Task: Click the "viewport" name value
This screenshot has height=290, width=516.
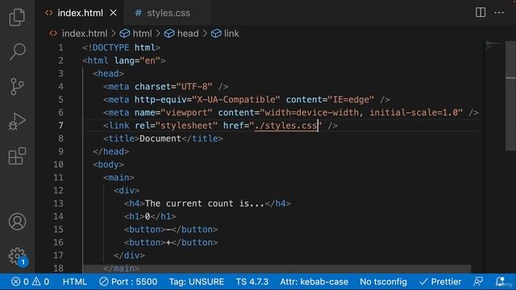Action: click(186, 113)
